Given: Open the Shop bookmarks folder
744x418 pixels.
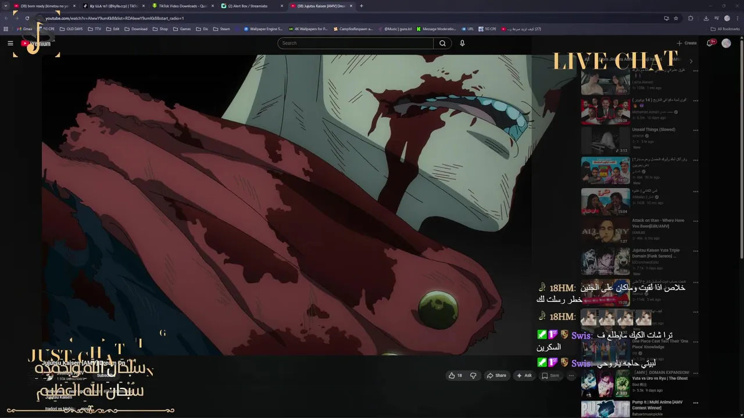Looking at the screenshot, I should (x=160, y=29).
